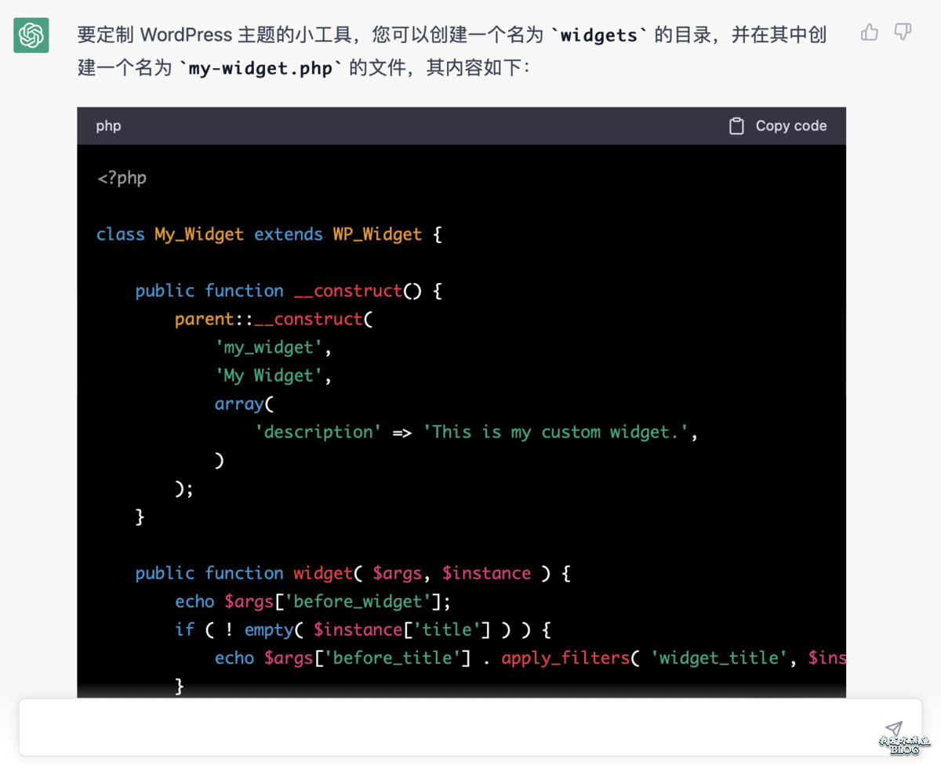Click the inline `my-widget.php` filename

tap(260, 68)
